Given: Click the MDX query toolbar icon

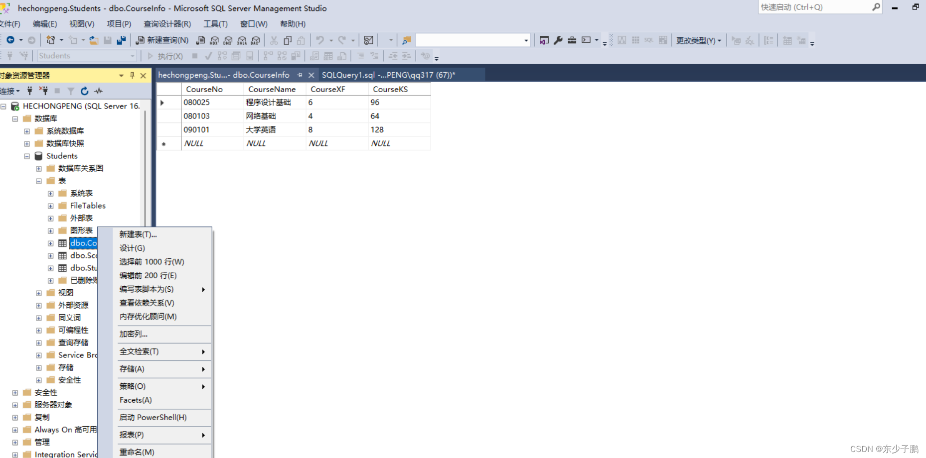Looking at the screenshot, I should 214,40.
